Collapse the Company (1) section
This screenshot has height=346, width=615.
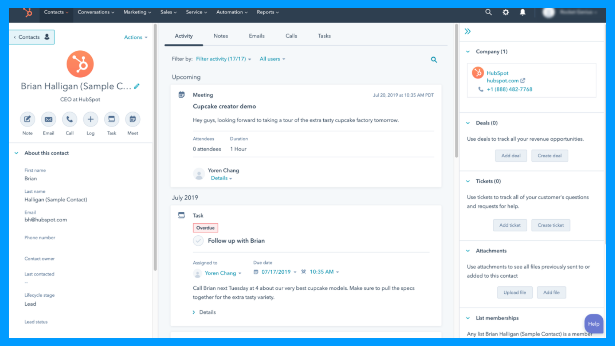tap(468, 52)
